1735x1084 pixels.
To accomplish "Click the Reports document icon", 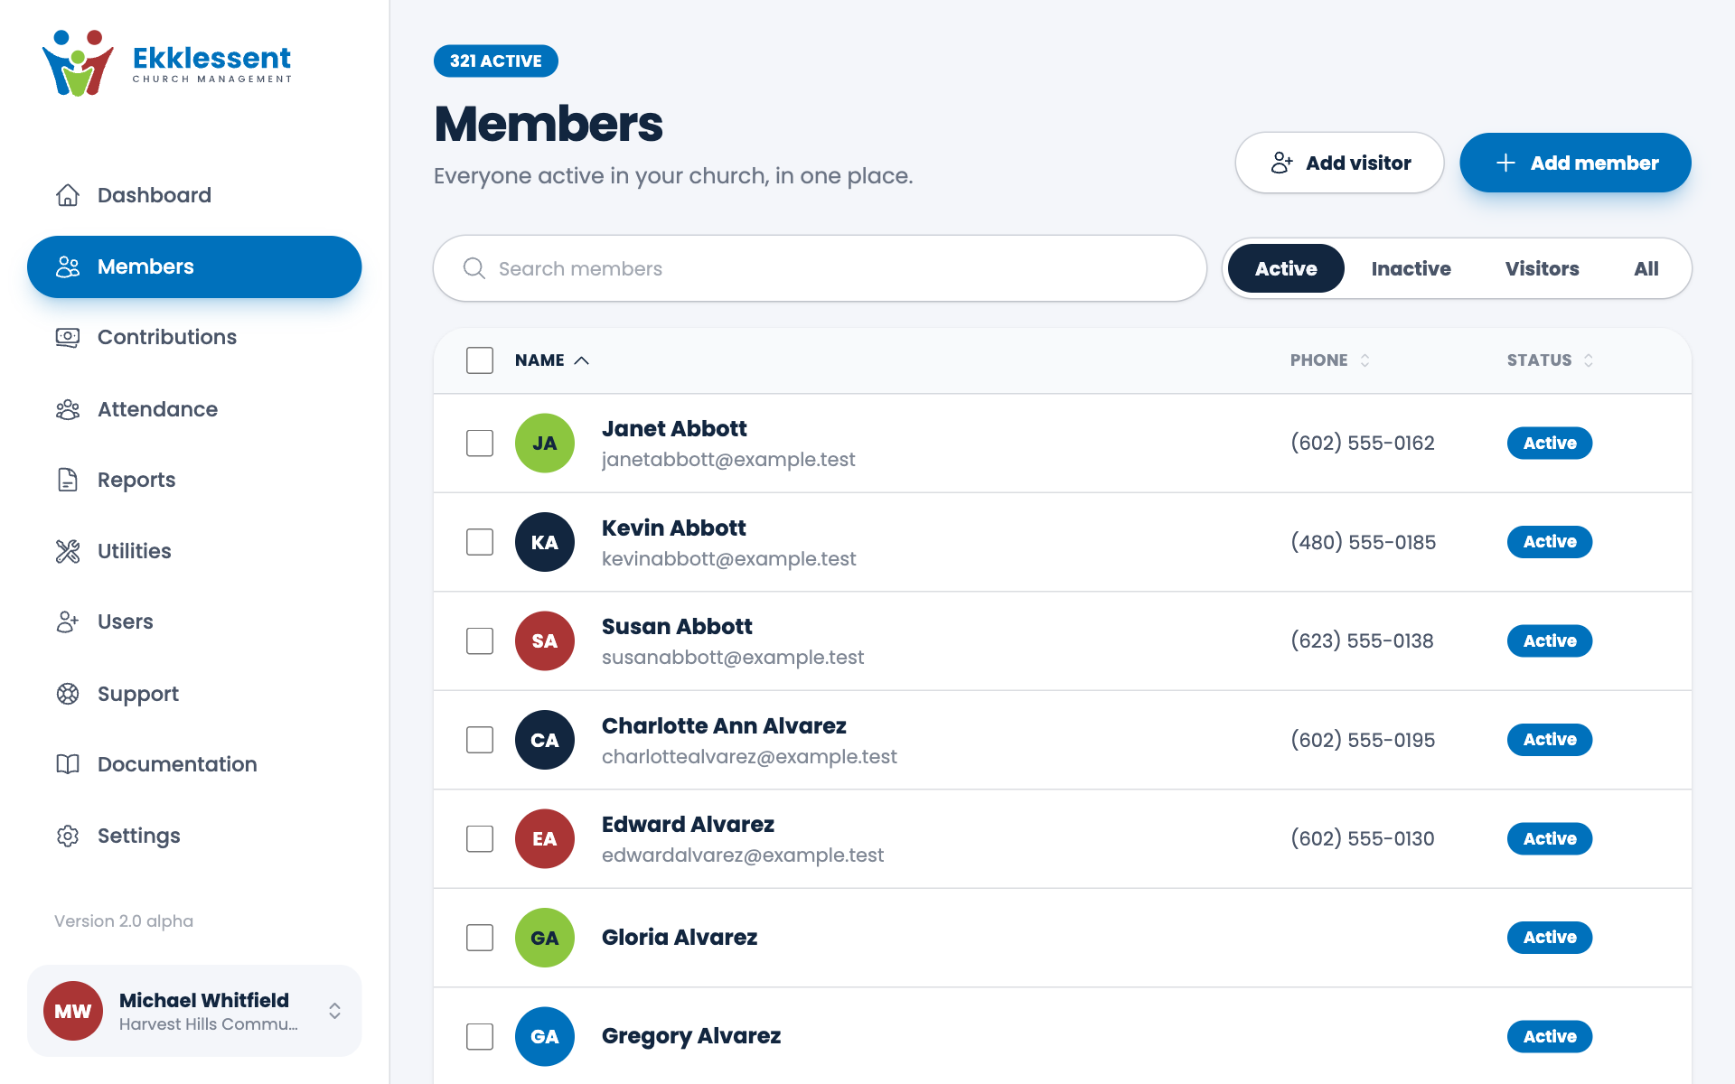I will [x=68, y=480].
